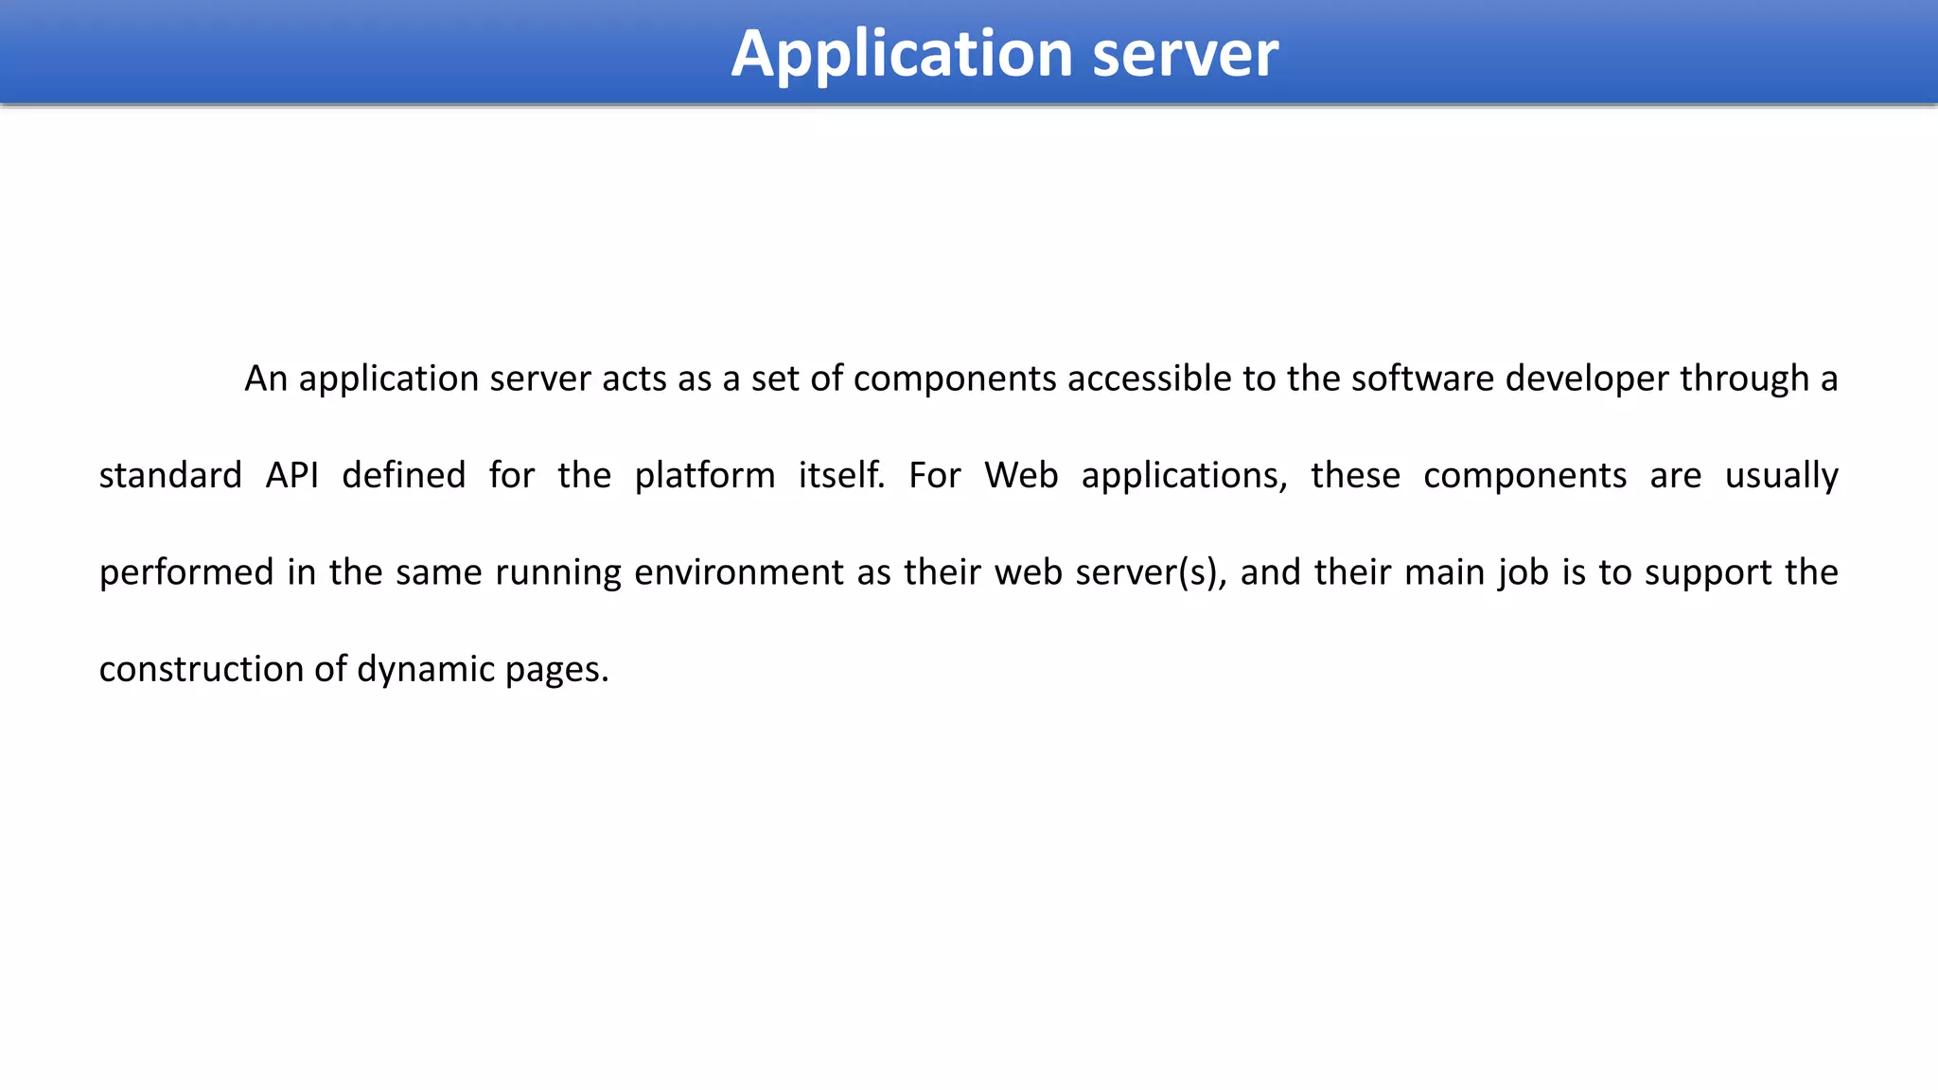Click the opening words 'An application server'
The width and height of the screenshot is (1938, 1090).
pos(417,378)
